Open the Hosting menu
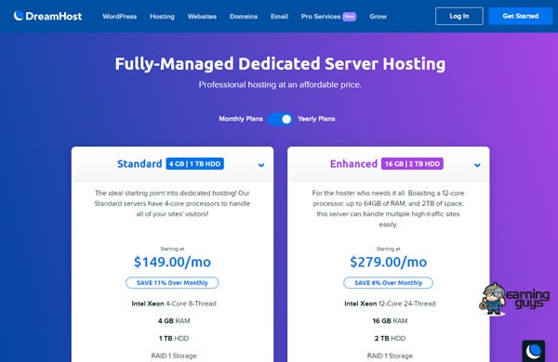The height and width of the screenshot is (362, 558). tap(162, 17)
